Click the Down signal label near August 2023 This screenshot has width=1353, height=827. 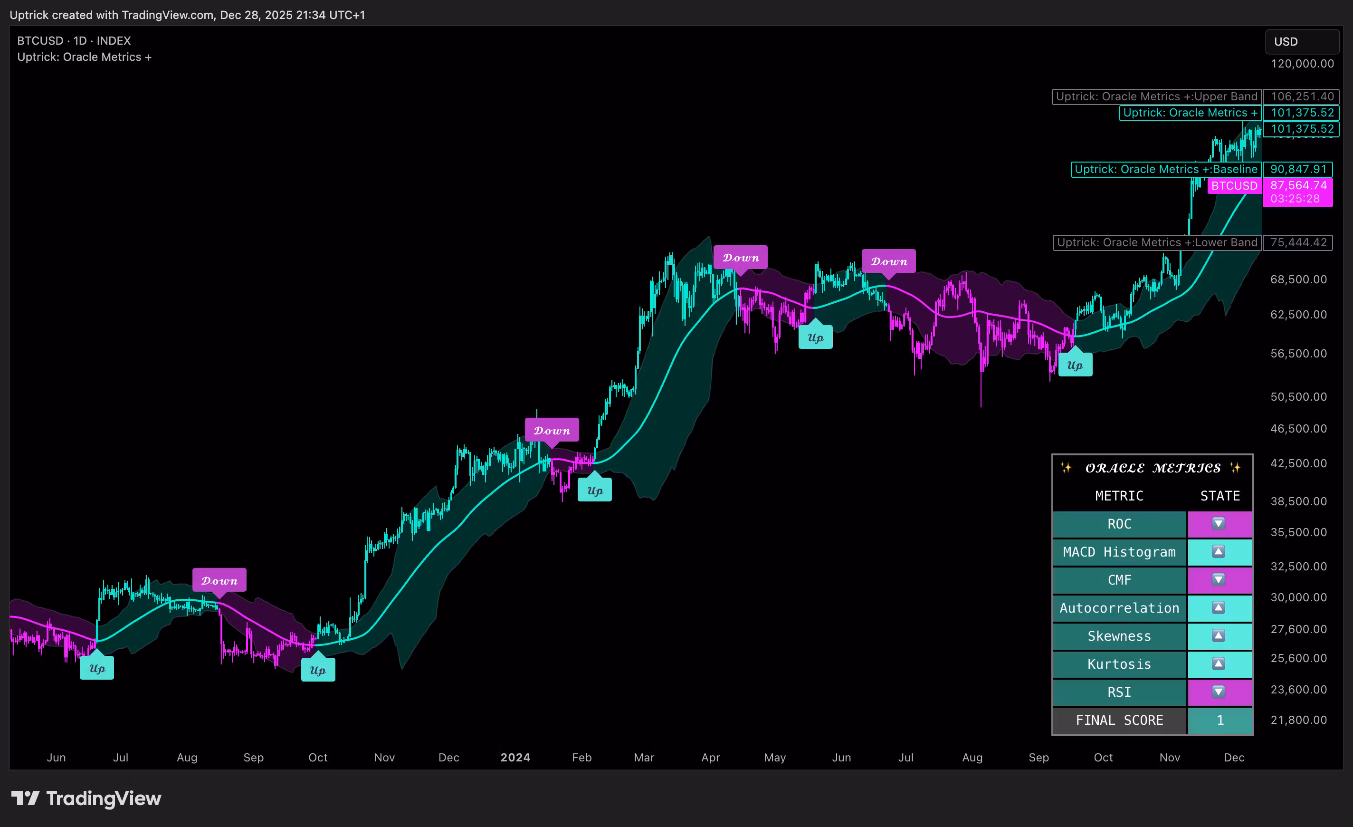(x=219, y=580)
